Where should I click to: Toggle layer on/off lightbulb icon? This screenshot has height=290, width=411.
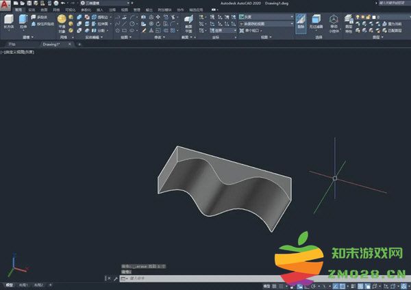click(358, 17)
